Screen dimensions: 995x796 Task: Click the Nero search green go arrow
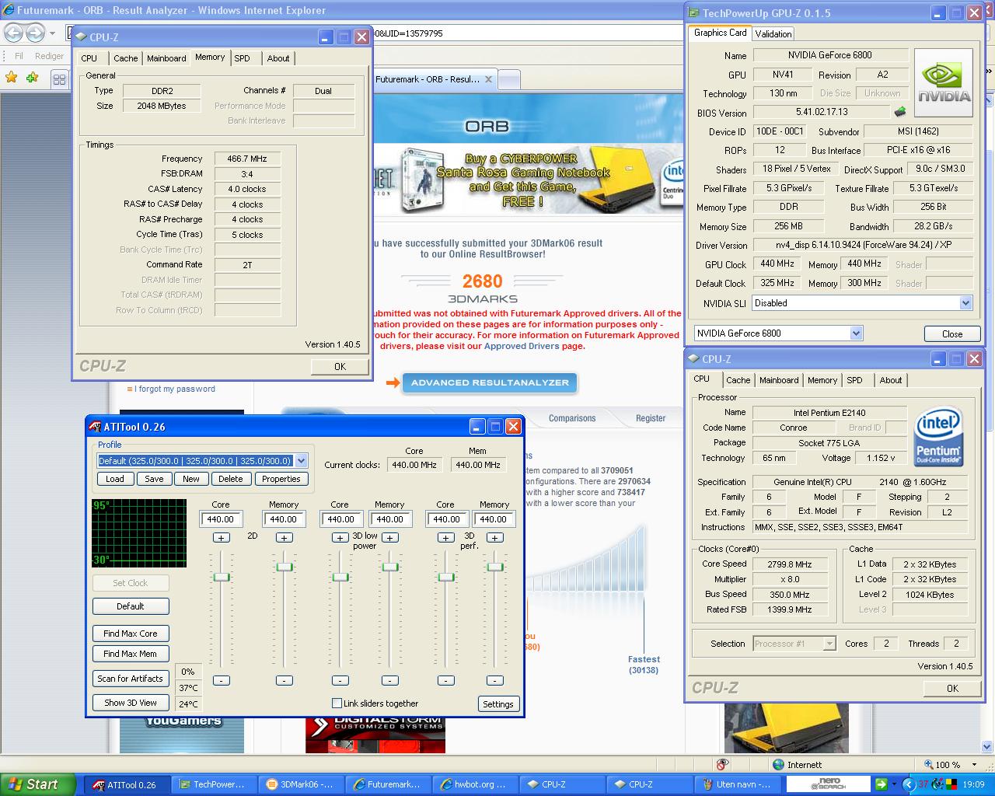pos(881,784)
